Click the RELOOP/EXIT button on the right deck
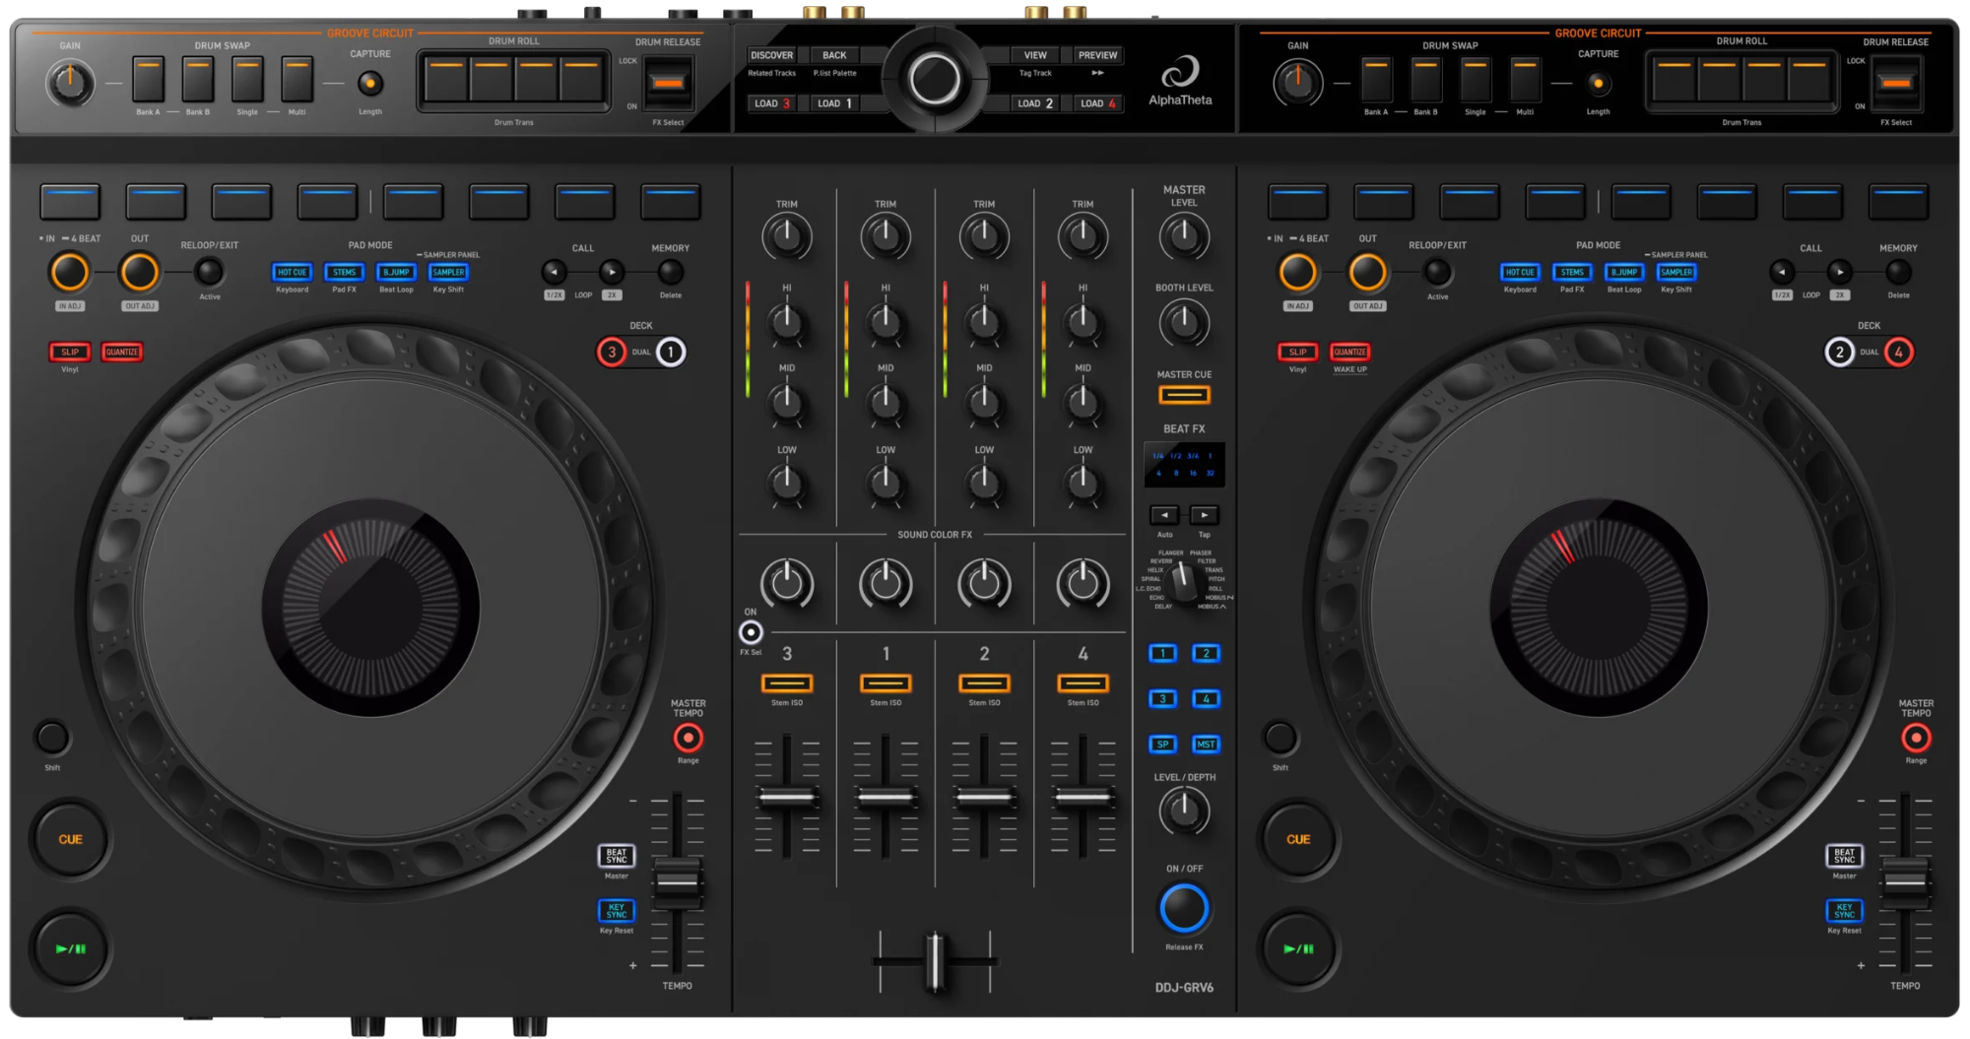Viewport: 1970px width, 1039px height. point(1437,271)
